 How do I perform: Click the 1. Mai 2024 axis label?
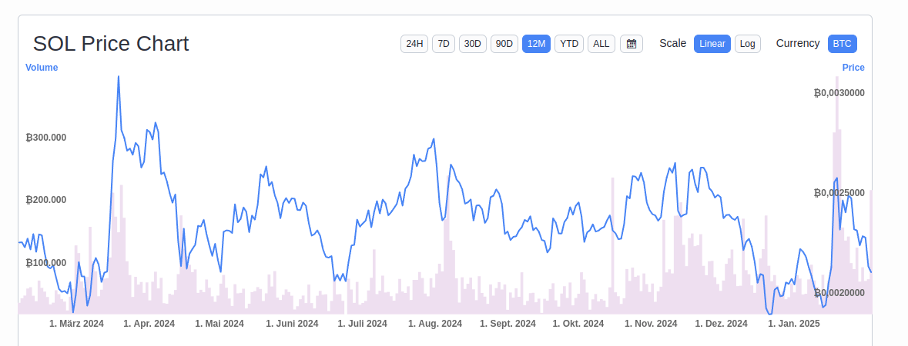(x=219, y=324)
